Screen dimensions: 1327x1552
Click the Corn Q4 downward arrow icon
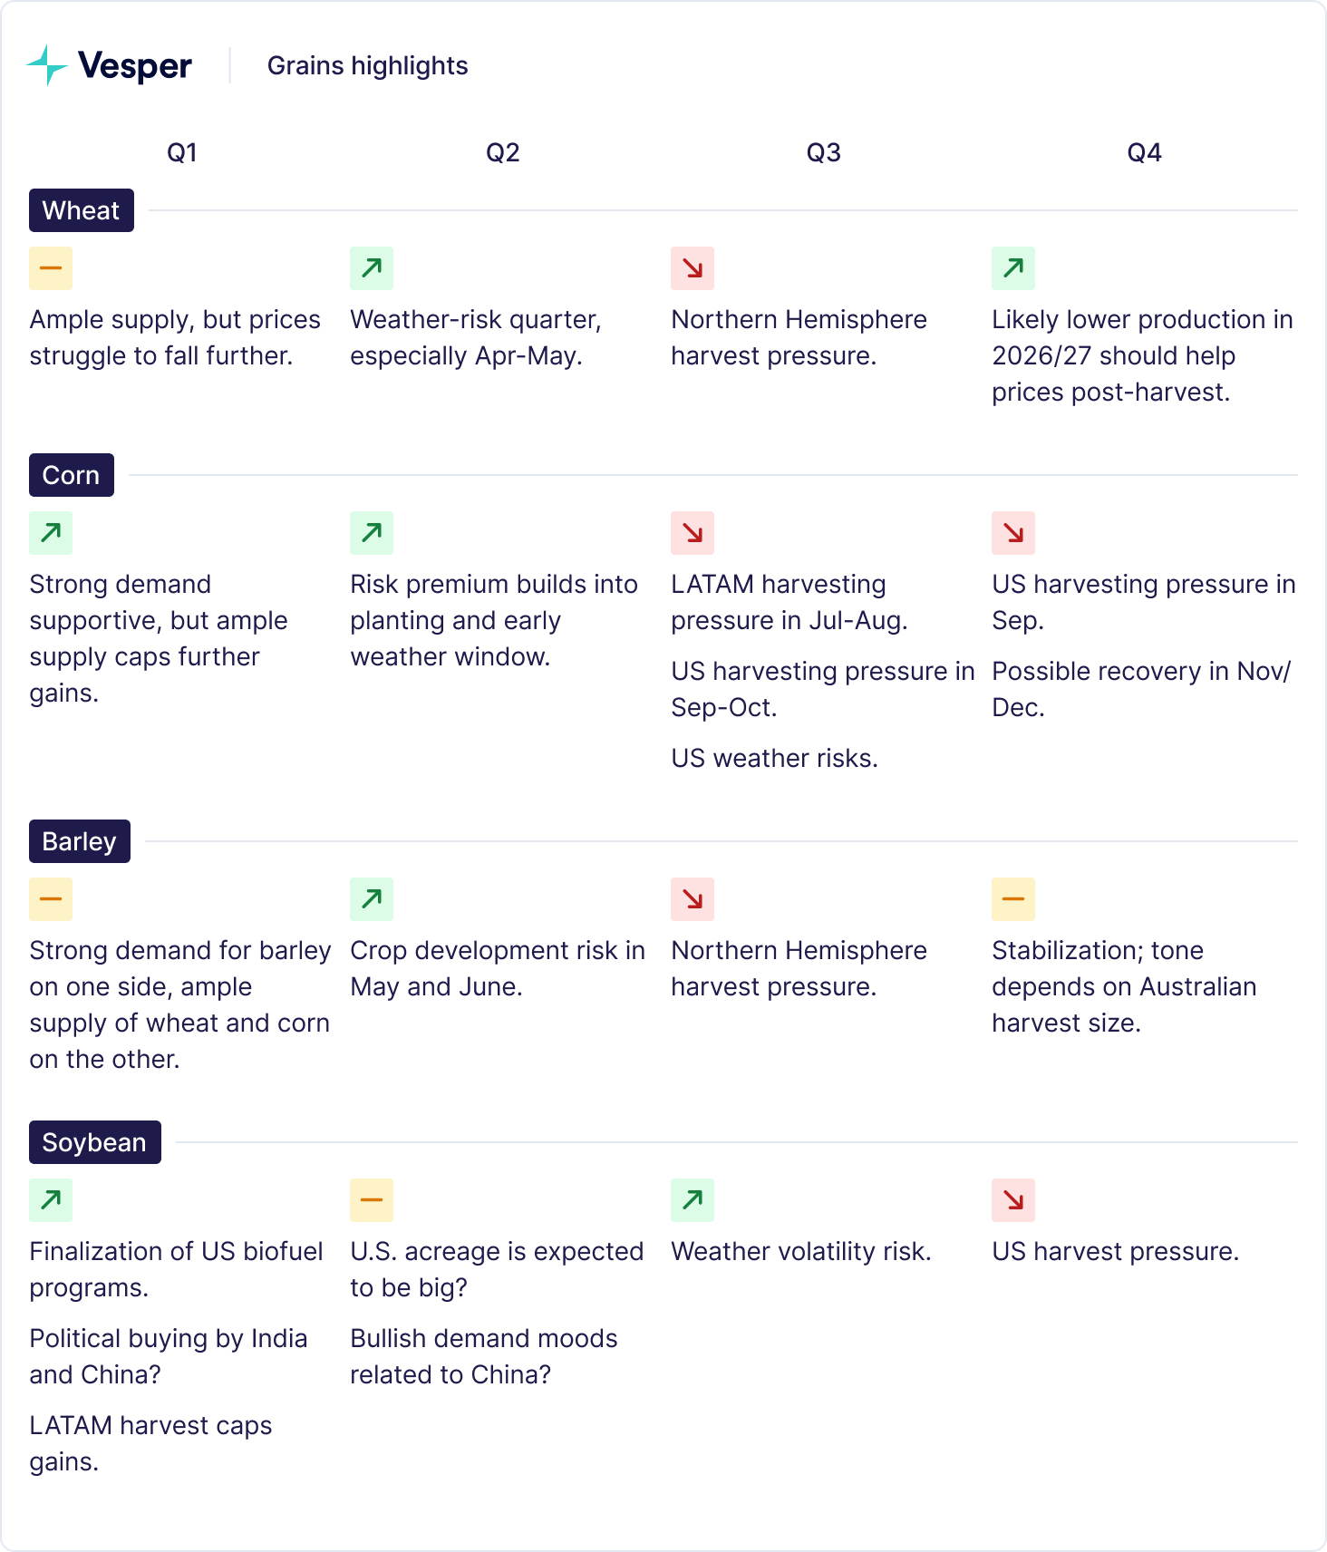(1013, 533)
